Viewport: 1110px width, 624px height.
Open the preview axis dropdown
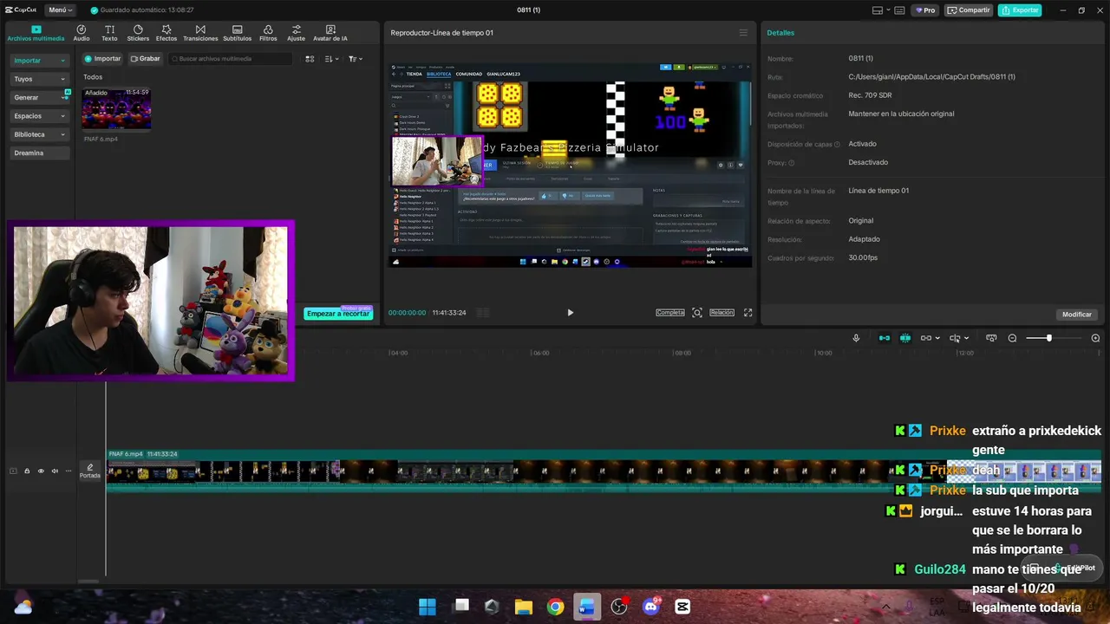[x=959, y=338]
